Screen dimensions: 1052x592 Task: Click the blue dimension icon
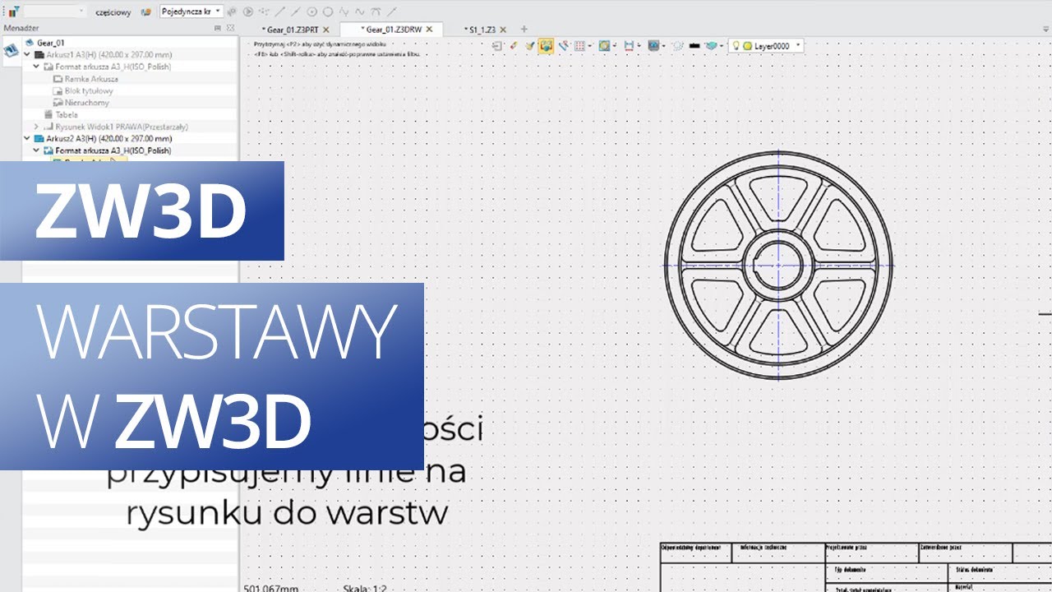(x=629, y=45)
